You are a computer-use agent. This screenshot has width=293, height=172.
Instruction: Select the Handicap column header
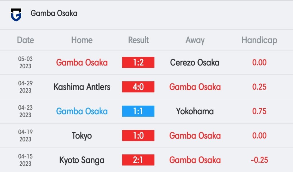point(259,40)
